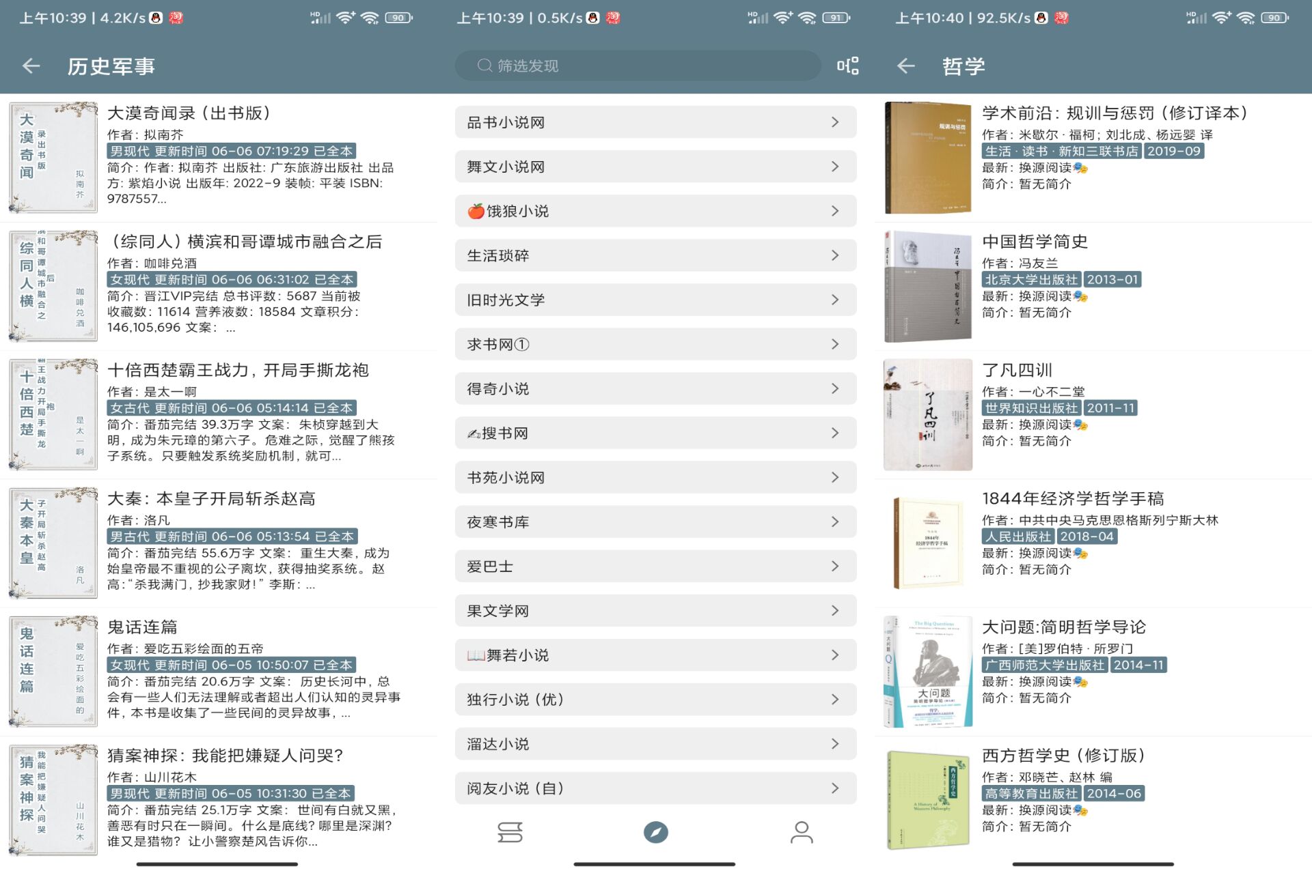Tap the cover thumbnail of 十倍西楚霸王战力
The height and width of the screenshot is (873, 1312).
point(53,413)
